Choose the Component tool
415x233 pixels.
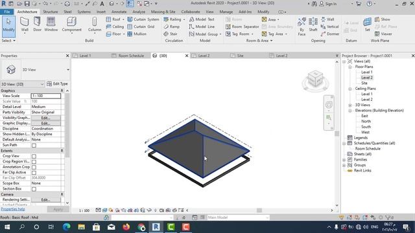(x=72, y=25)
